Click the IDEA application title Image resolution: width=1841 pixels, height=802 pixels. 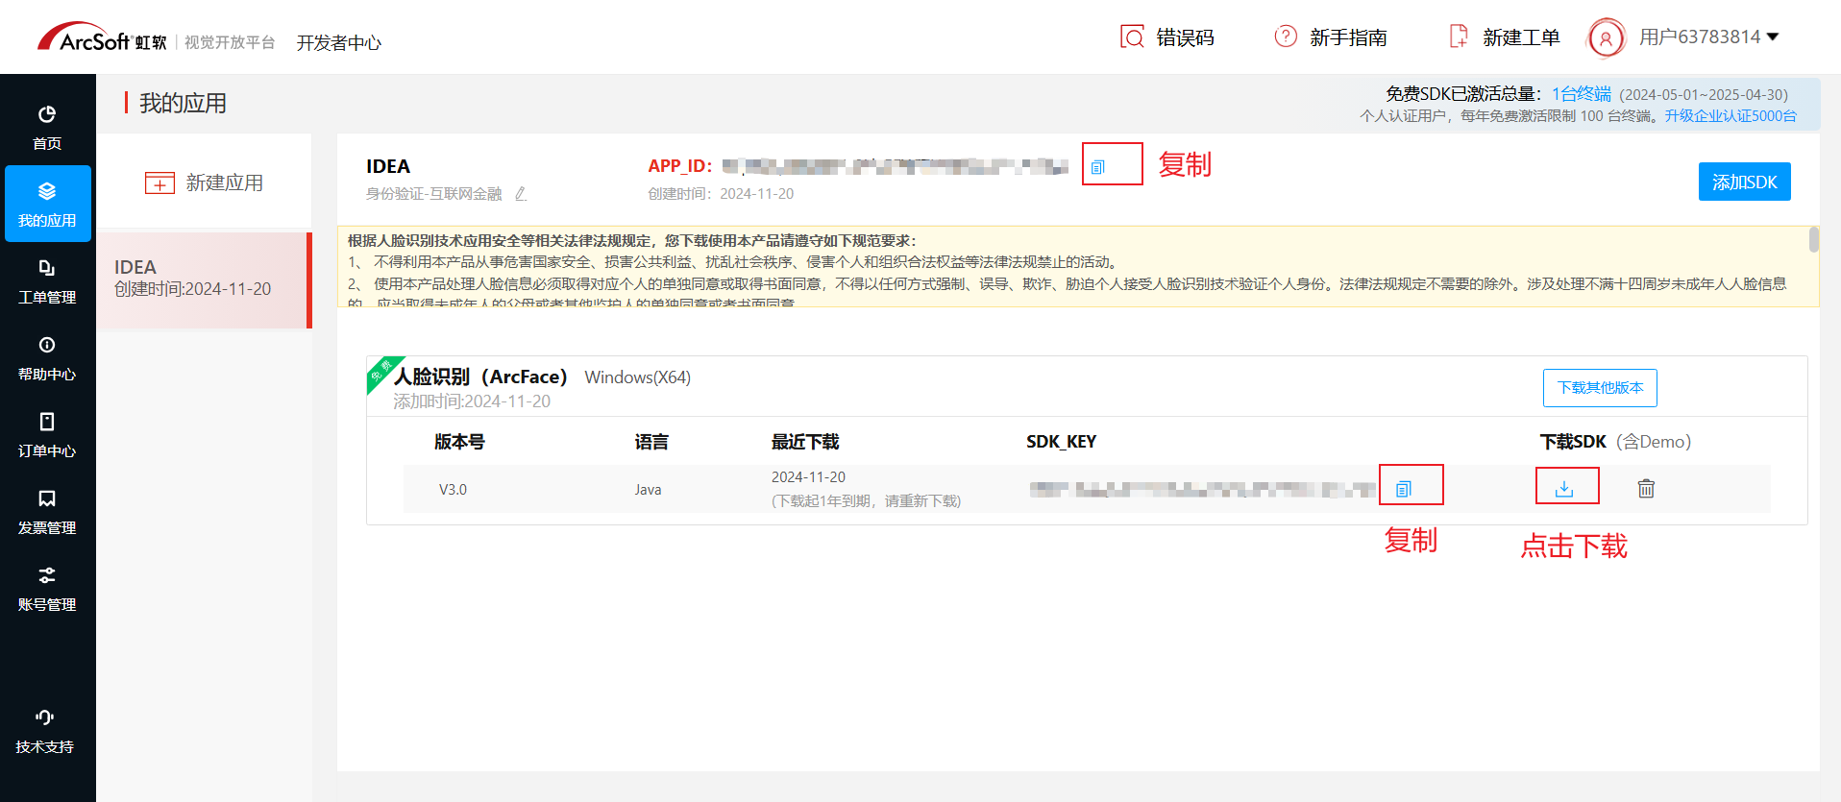click(x=388, y=166)
